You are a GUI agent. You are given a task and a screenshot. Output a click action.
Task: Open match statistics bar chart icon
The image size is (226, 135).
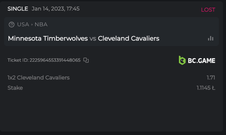pos(211,38)
